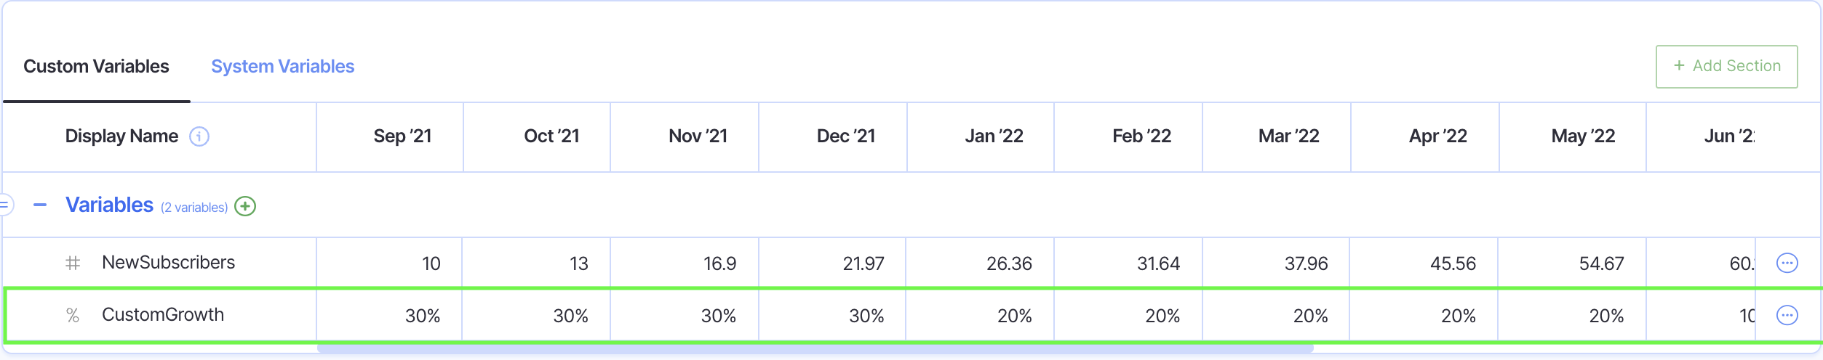Select the Custom Variables tab
The height and width of the screenshot is (360, 1823).
(x=96, y=66)
